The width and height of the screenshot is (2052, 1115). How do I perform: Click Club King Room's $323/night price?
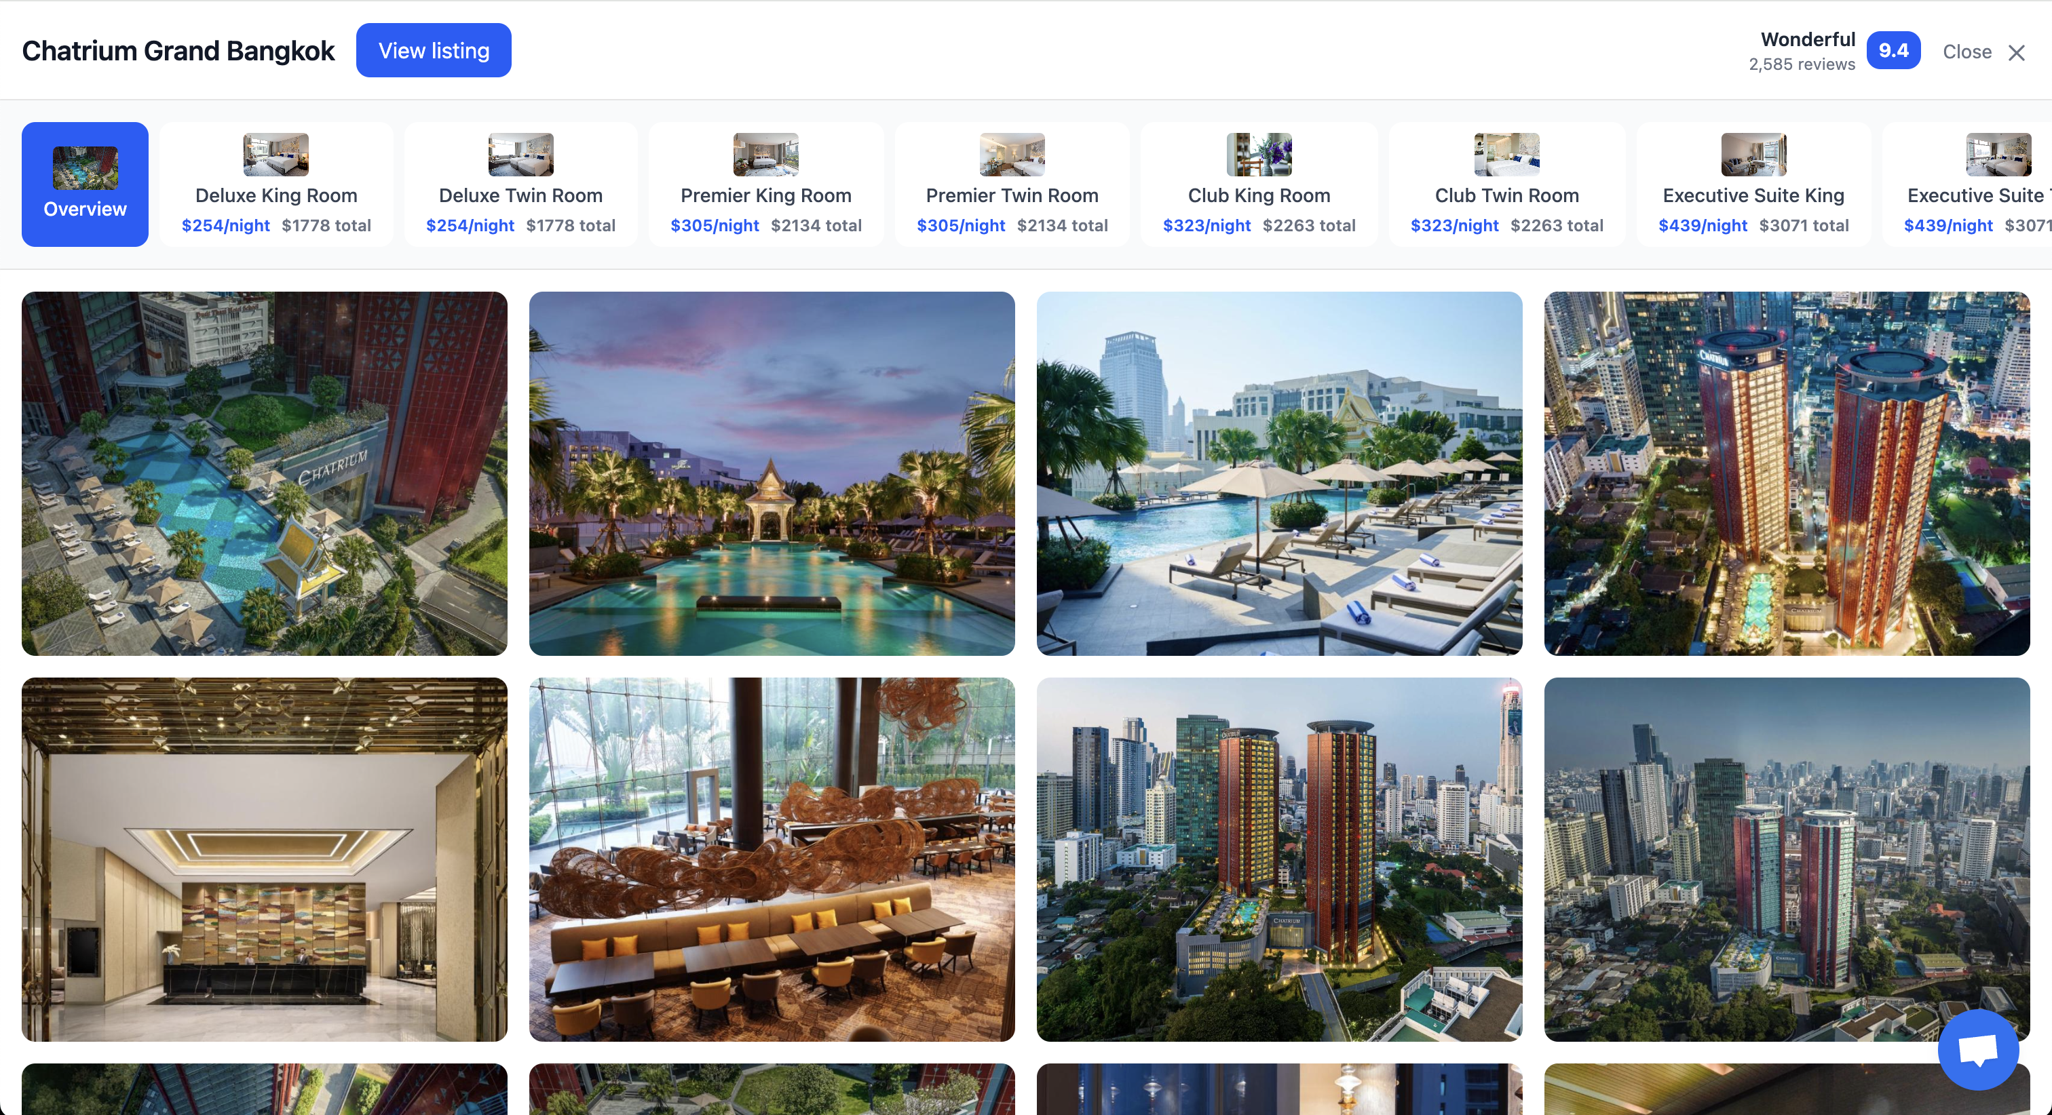pos(1208,225)
